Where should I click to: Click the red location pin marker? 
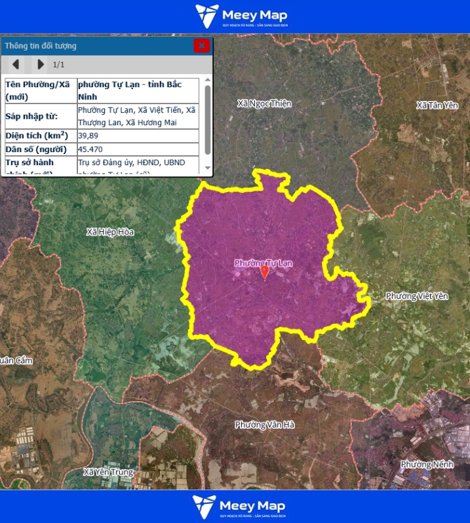tap(265, 273)
